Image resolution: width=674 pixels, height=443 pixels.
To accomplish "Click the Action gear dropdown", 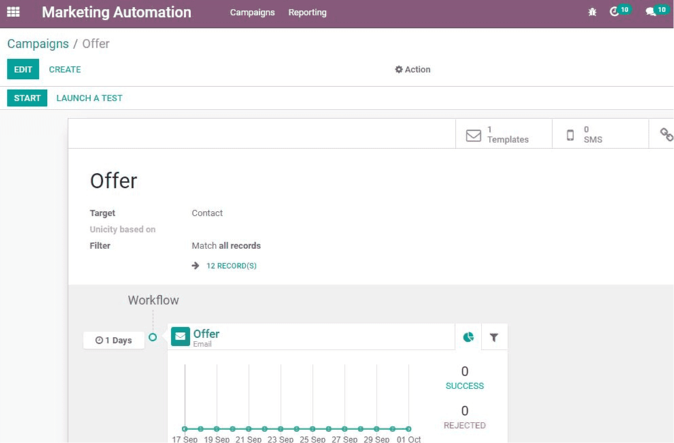I will (413, 69).
